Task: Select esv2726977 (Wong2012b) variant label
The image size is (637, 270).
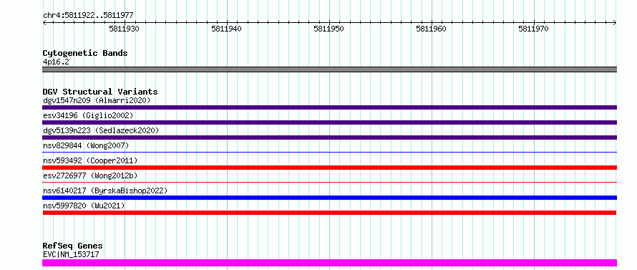Action: coord(90,175)
